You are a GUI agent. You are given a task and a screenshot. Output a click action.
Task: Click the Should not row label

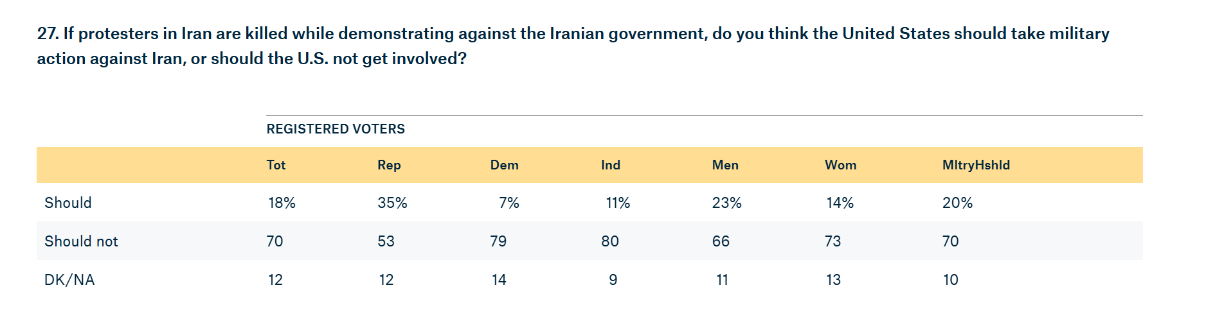(81, 241)
